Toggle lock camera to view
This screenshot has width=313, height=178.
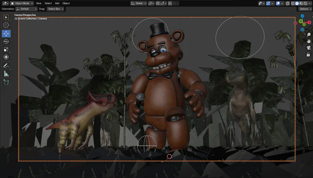[x=308, y=55]
